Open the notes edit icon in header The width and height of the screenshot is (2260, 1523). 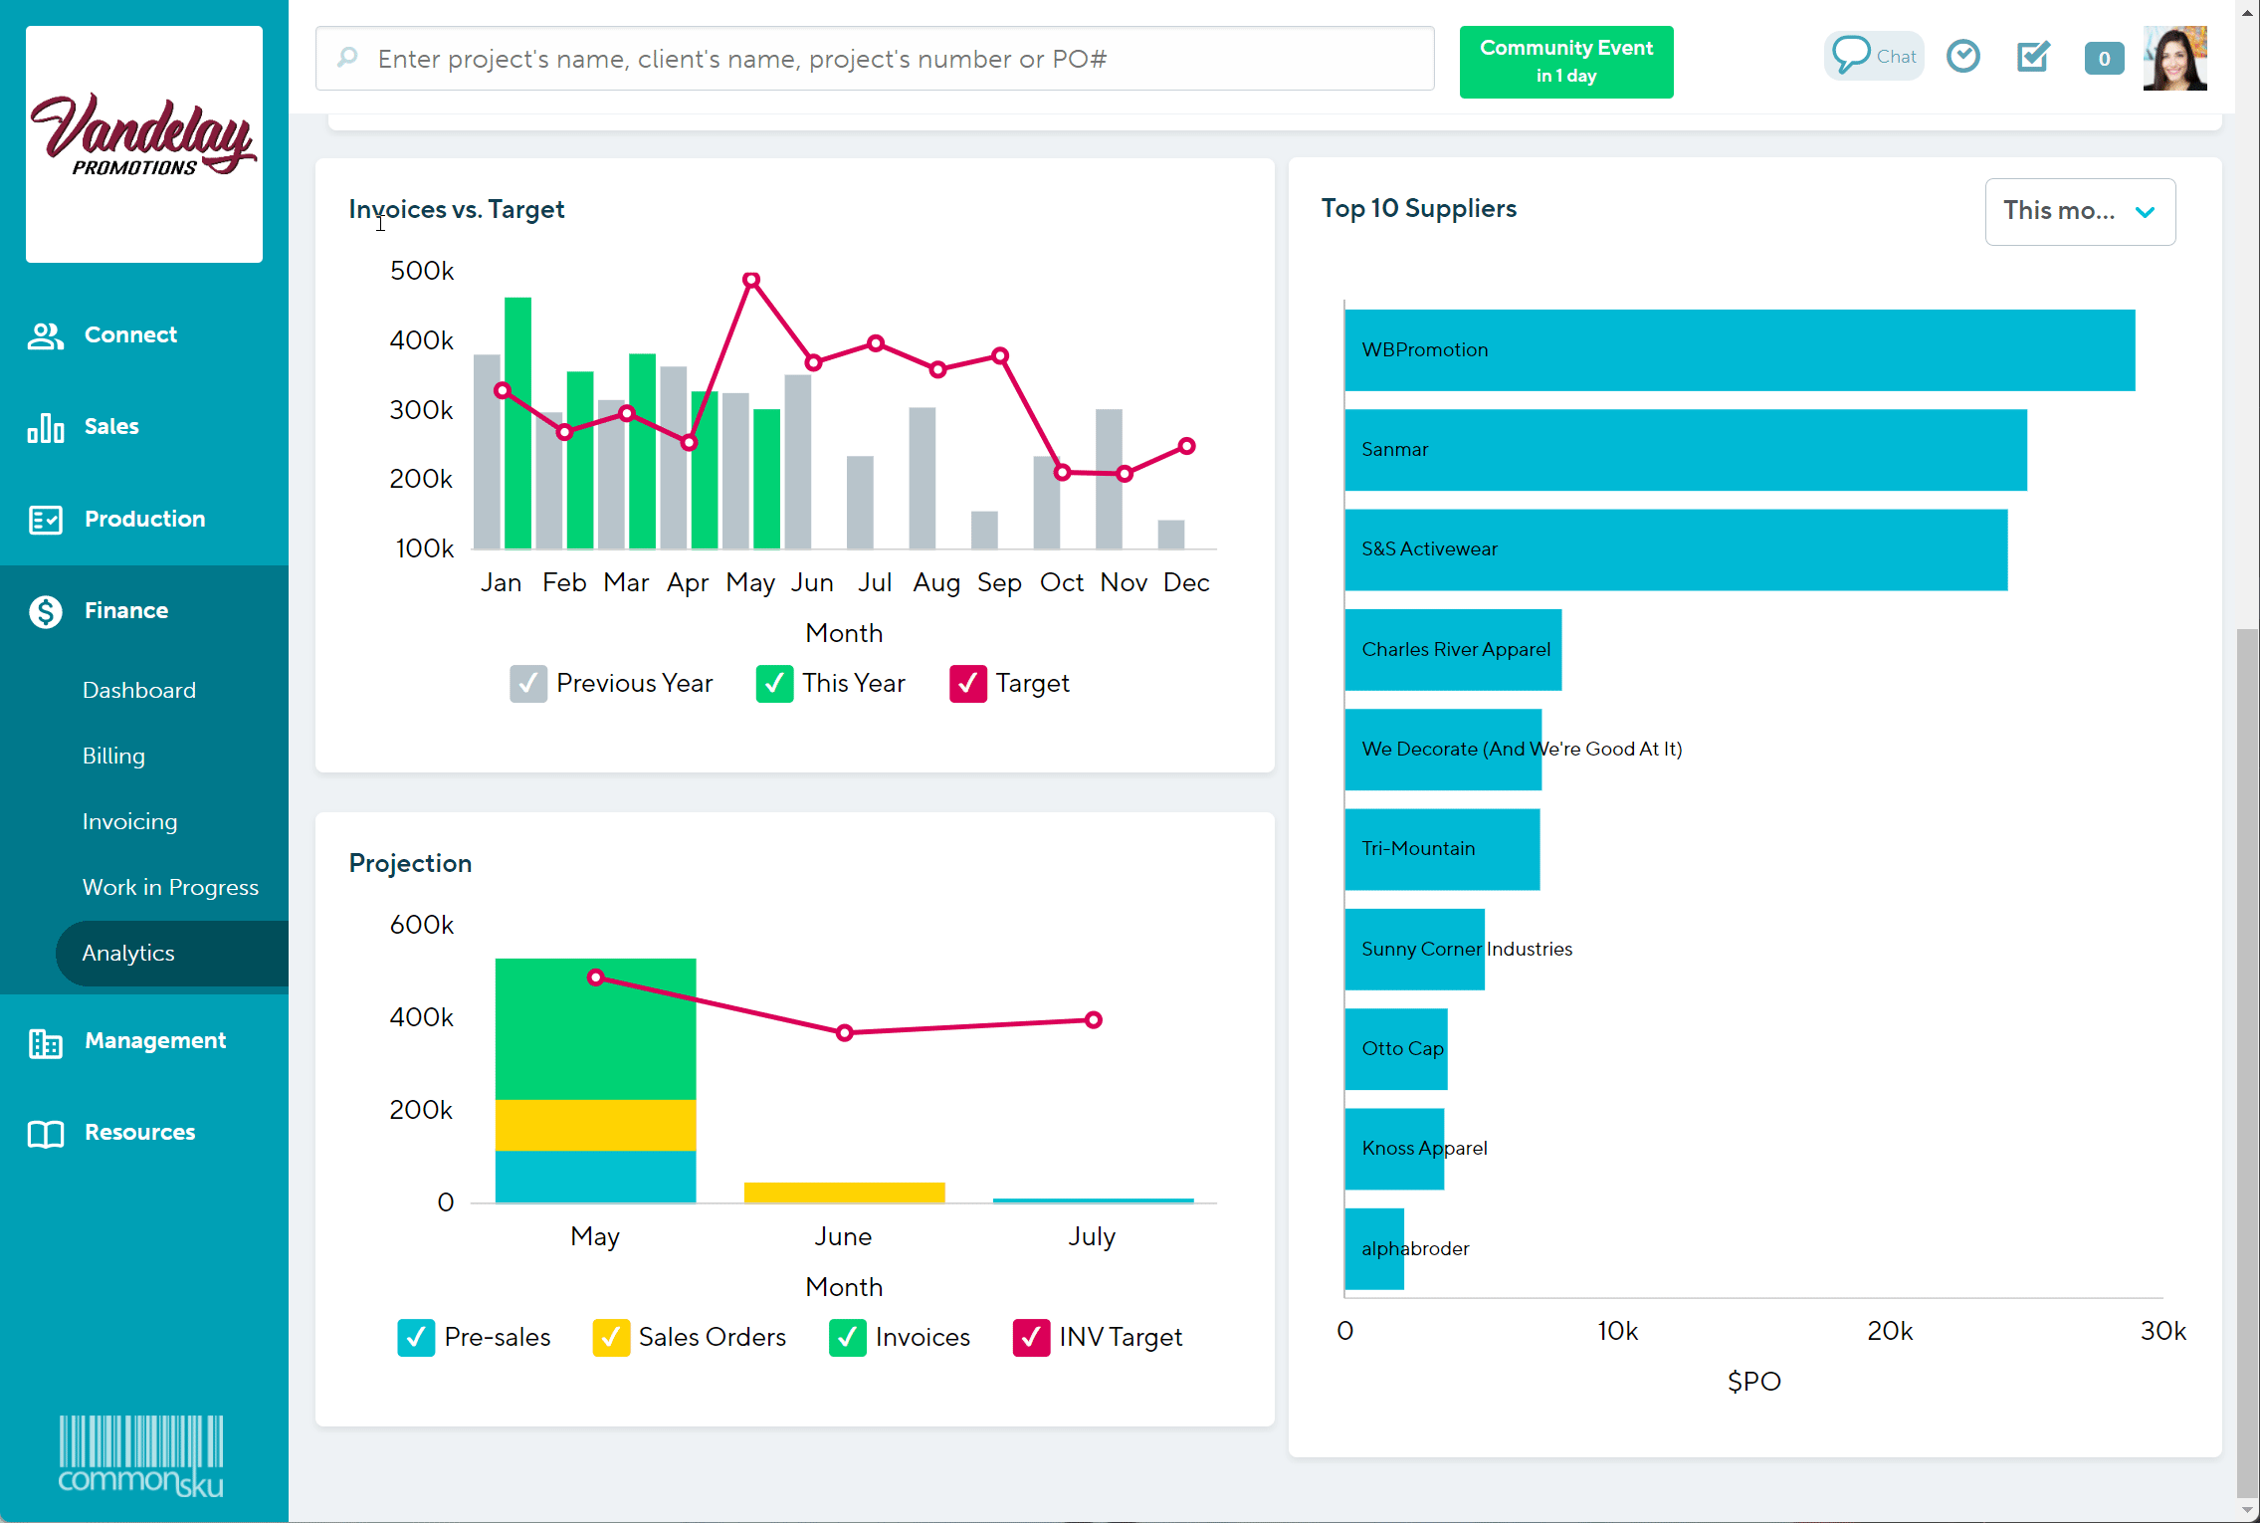pos(2032,57)
